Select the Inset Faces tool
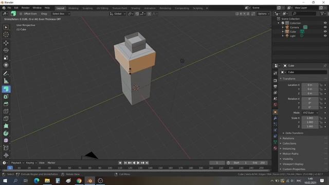This screenshot has height=185, width=329. (x=6, y=97)
